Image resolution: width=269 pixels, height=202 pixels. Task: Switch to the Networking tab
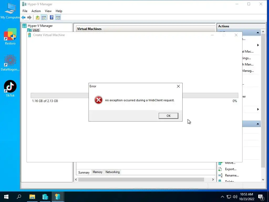(112, 172)
